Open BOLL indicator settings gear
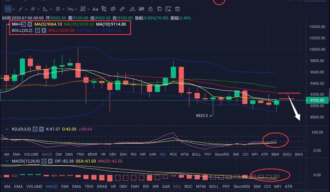Image resolution: width=330 pixels, height=192 pixels. tap(38, 30)
